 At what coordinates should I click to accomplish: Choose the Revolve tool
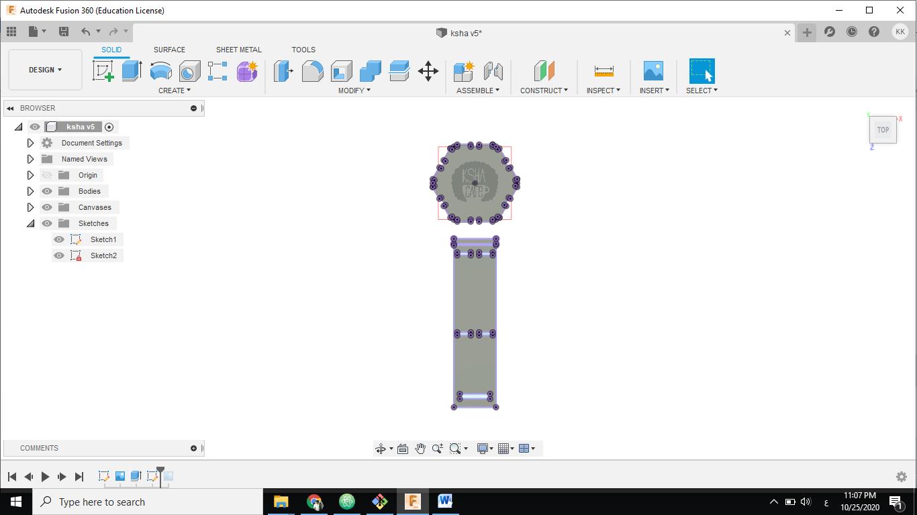click(x=160, y=71)
